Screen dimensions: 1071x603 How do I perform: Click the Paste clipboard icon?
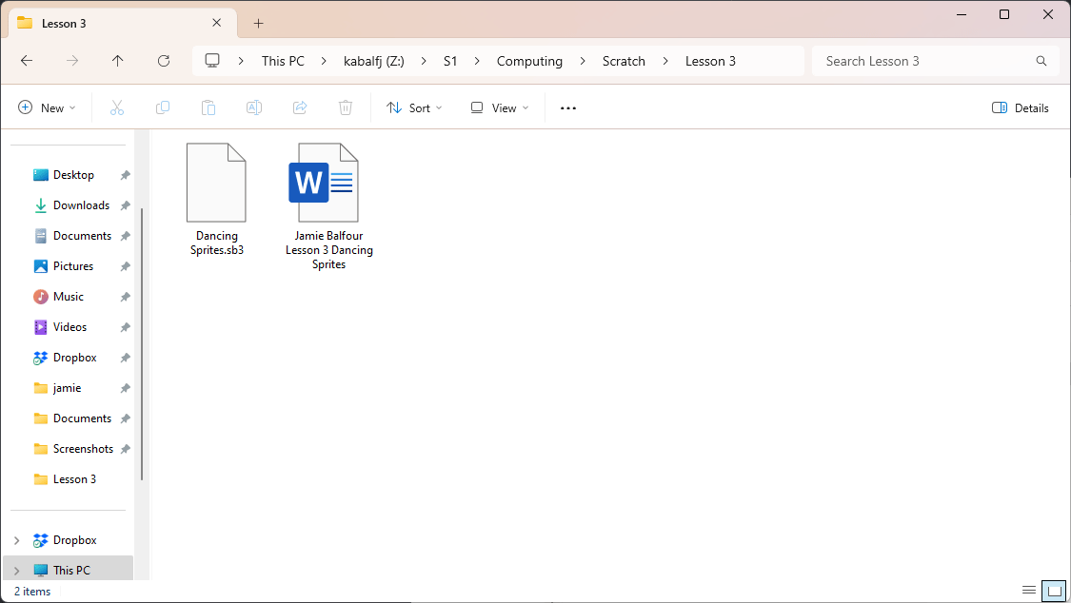208,107
